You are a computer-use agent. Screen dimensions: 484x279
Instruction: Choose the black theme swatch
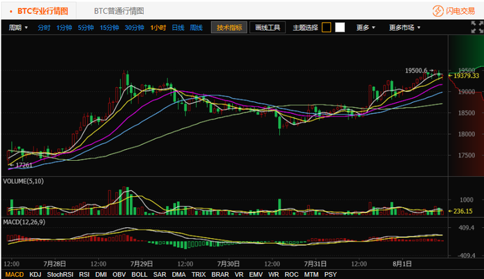point(326,28)
